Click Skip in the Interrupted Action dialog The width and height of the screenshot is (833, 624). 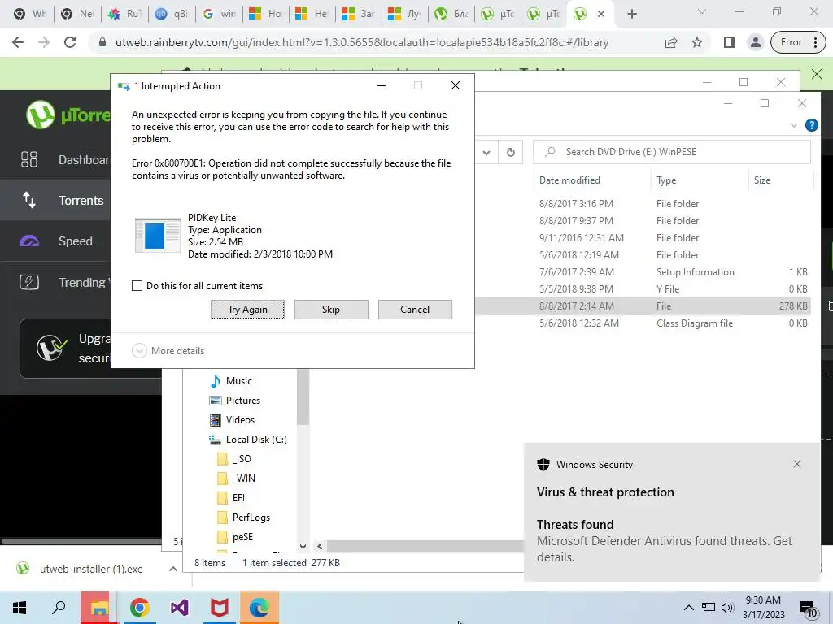(x=331, y=310)
